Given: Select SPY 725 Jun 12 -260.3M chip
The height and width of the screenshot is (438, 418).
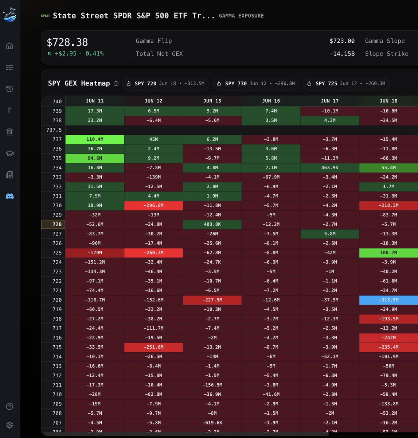Looking at the screenshot, I should click(346, 84).
